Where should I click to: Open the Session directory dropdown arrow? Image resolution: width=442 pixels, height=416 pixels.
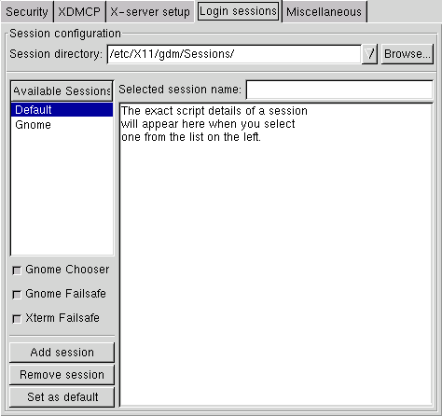369,54
